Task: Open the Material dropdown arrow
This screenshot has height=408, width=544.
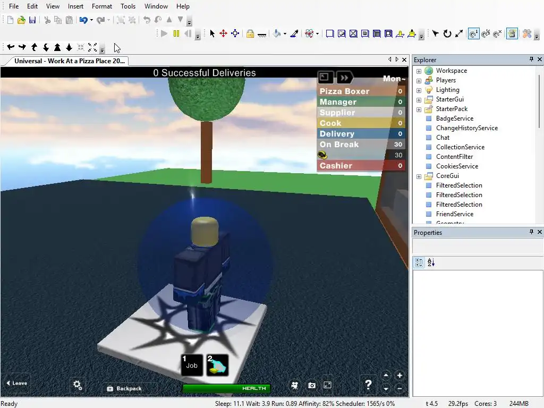Action: [317, 33]
